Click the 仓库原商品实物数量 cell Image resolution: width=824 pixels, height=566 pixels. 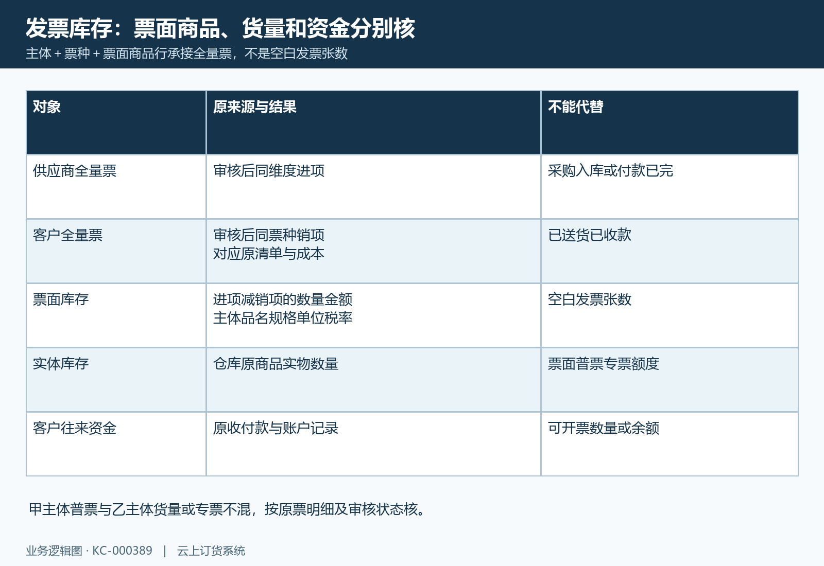tap(373, 380)
